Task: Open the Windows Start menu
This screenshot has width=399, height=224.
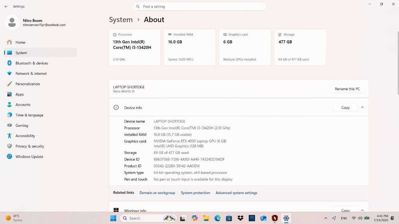Action: coord(113,218)
